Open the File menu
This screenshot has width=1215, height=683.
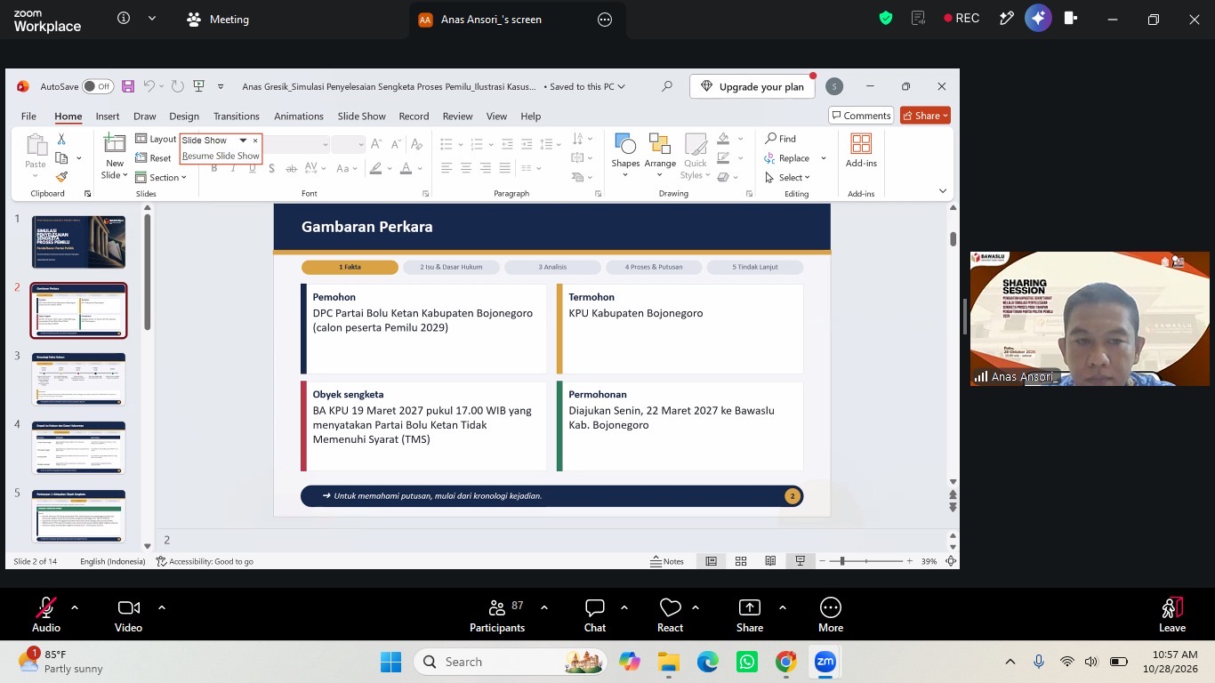(x=28, y=116)
